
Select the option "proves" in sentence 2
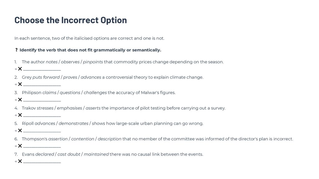click(x=70, y=77)
